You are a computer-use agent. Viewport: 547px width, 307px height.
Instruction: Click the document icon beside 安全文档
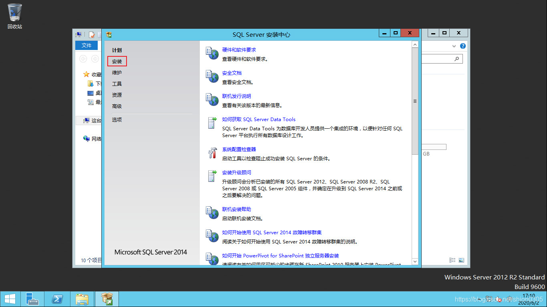click(212, 76)
